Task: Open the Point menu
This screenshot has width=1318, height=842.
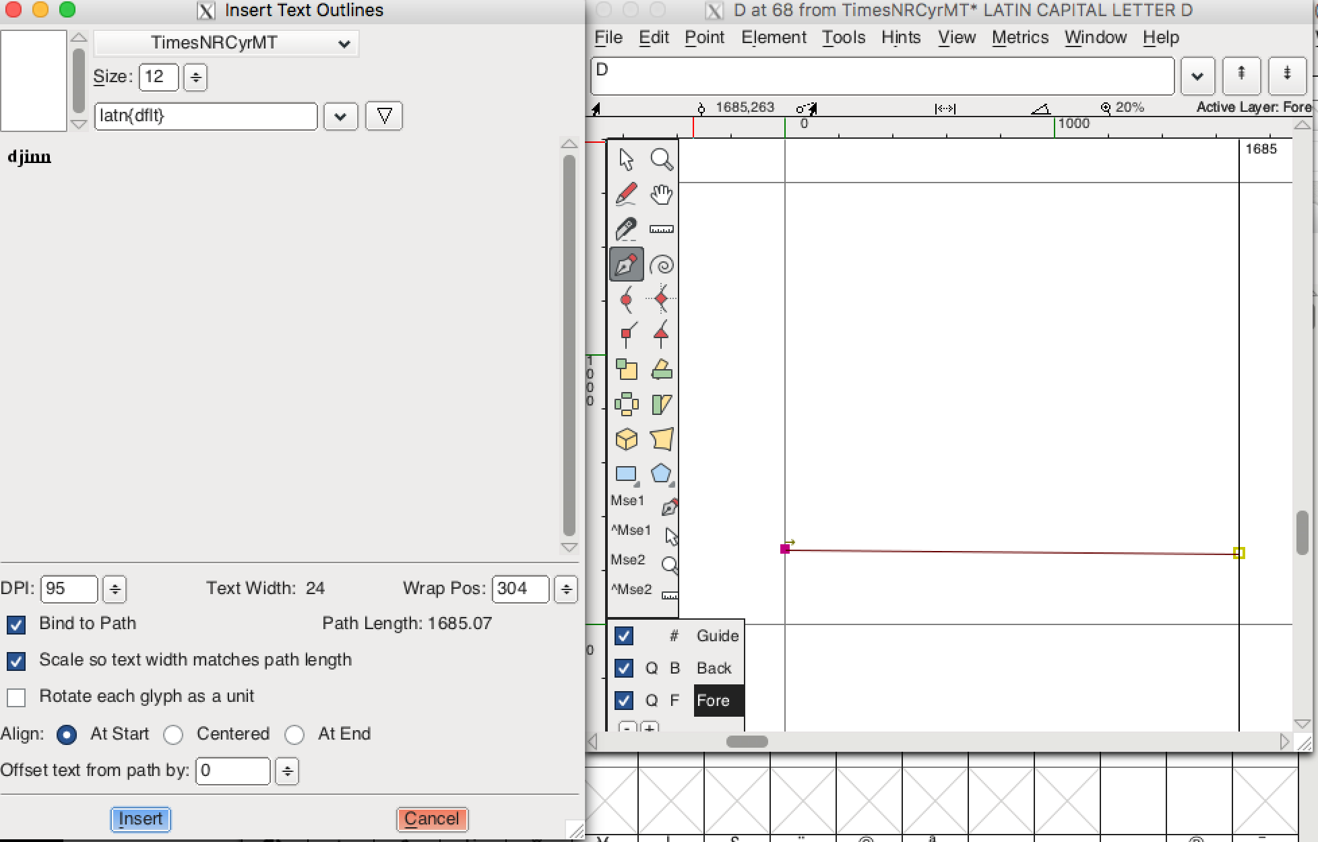Action: pyautogui.click(x=705, y=38)
